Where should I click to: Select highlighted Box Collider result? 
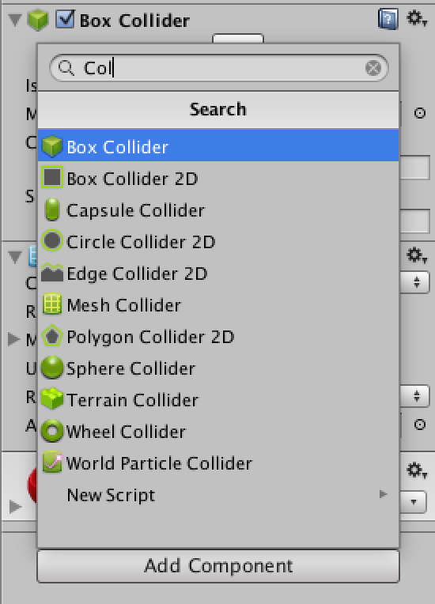click(218, 146)
